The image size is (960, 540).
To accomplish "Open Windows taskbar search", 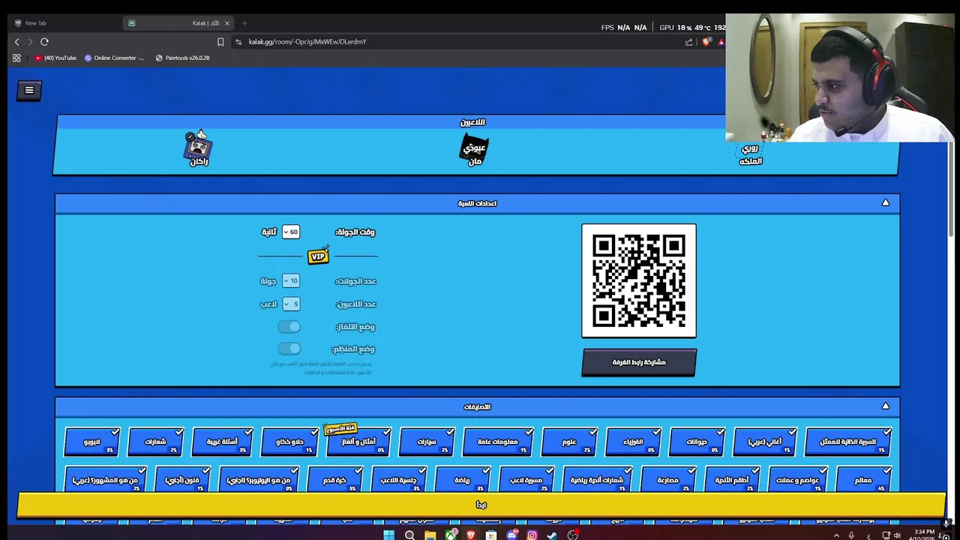I will pos(409,535).
